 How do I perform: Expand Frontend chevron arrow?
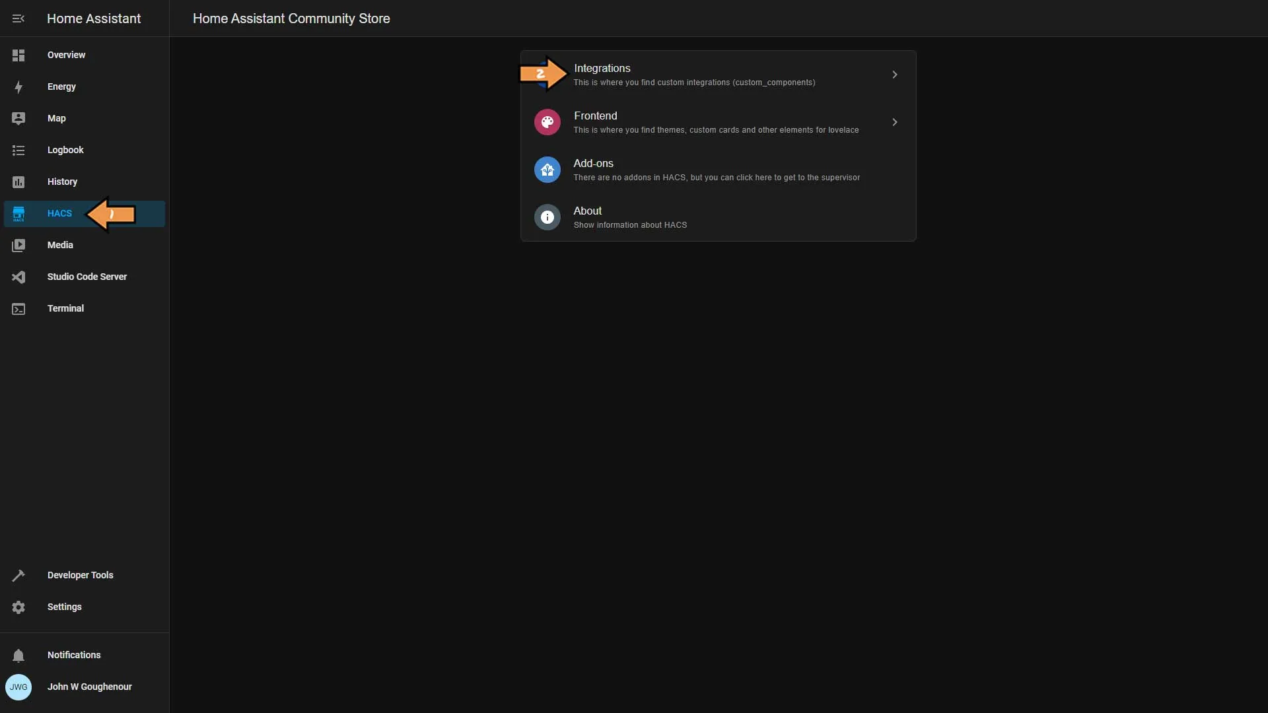pos(896,122)
